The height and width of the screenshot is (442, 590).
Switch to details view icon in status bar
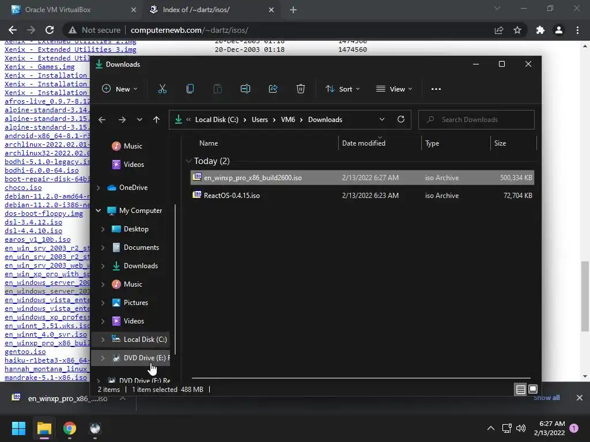520,390
